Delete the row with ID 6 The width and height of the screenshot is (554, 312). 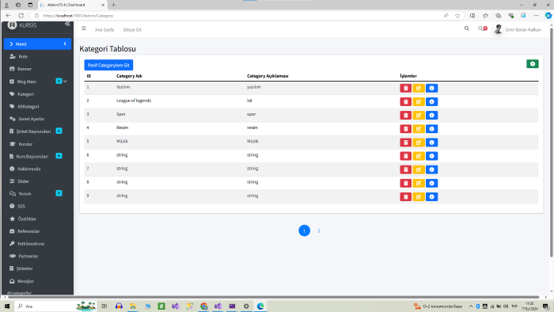pyautogui.click(x=405, y=156)
